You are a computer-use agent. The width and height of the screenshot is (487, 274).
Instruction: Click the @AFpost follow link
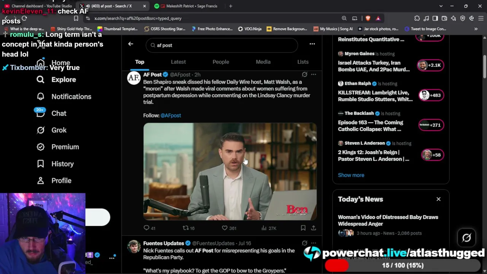(170, 115)
